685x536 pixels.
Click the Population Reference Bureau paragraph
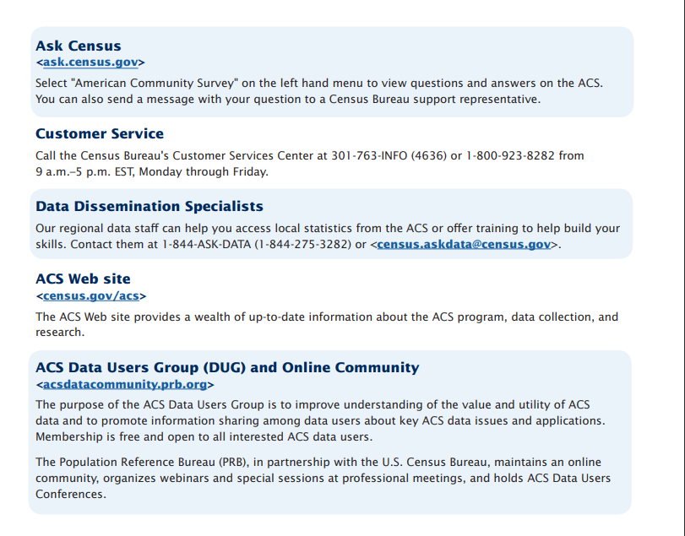pyautogui.click(x=323, y=478)
